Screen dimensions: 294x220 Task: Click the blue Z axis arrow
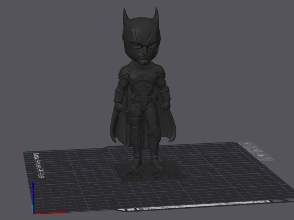33,197
